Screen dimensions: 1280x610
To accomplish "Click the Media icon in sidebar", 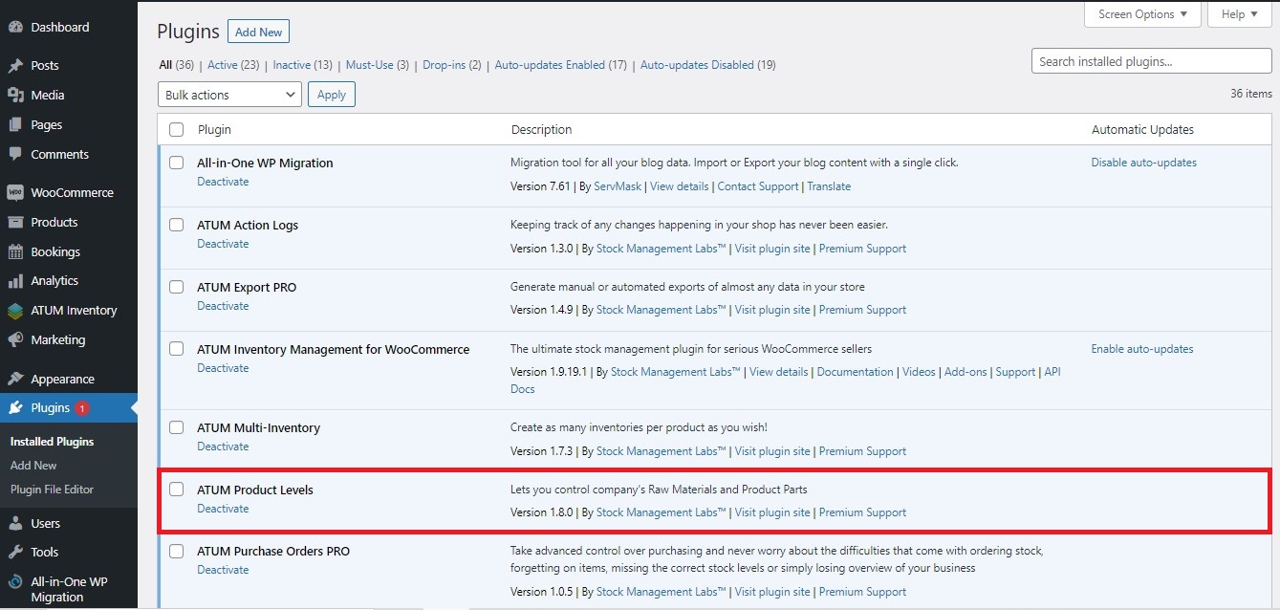I will coord(15,95).
